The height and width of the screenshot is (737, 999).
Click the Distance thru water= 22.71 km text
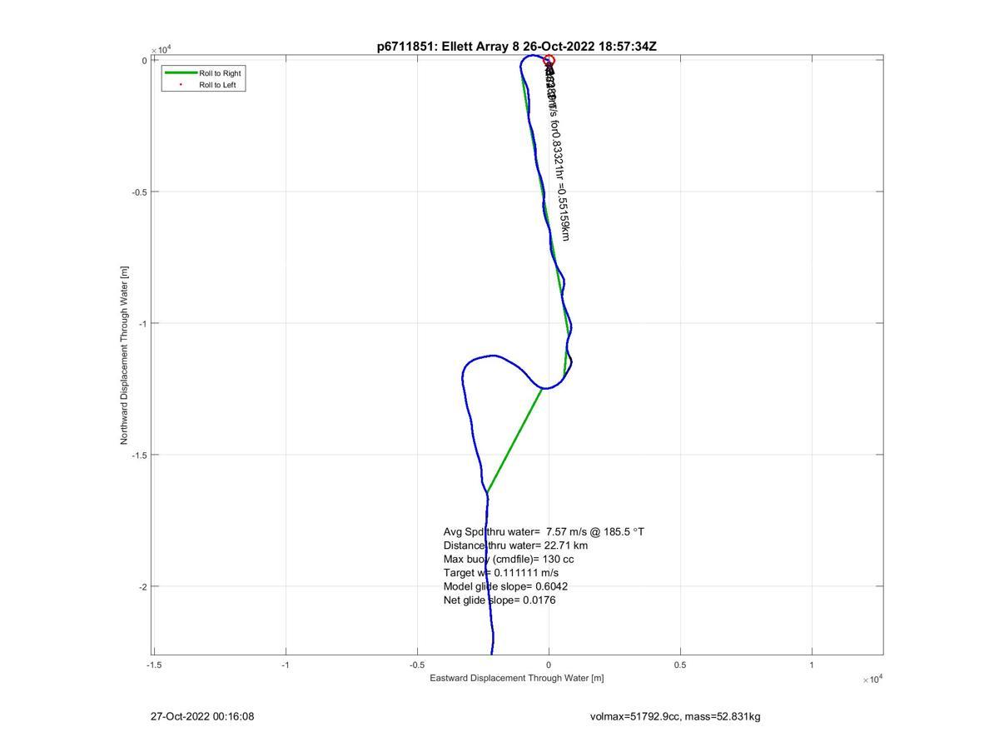coord(515,545)
